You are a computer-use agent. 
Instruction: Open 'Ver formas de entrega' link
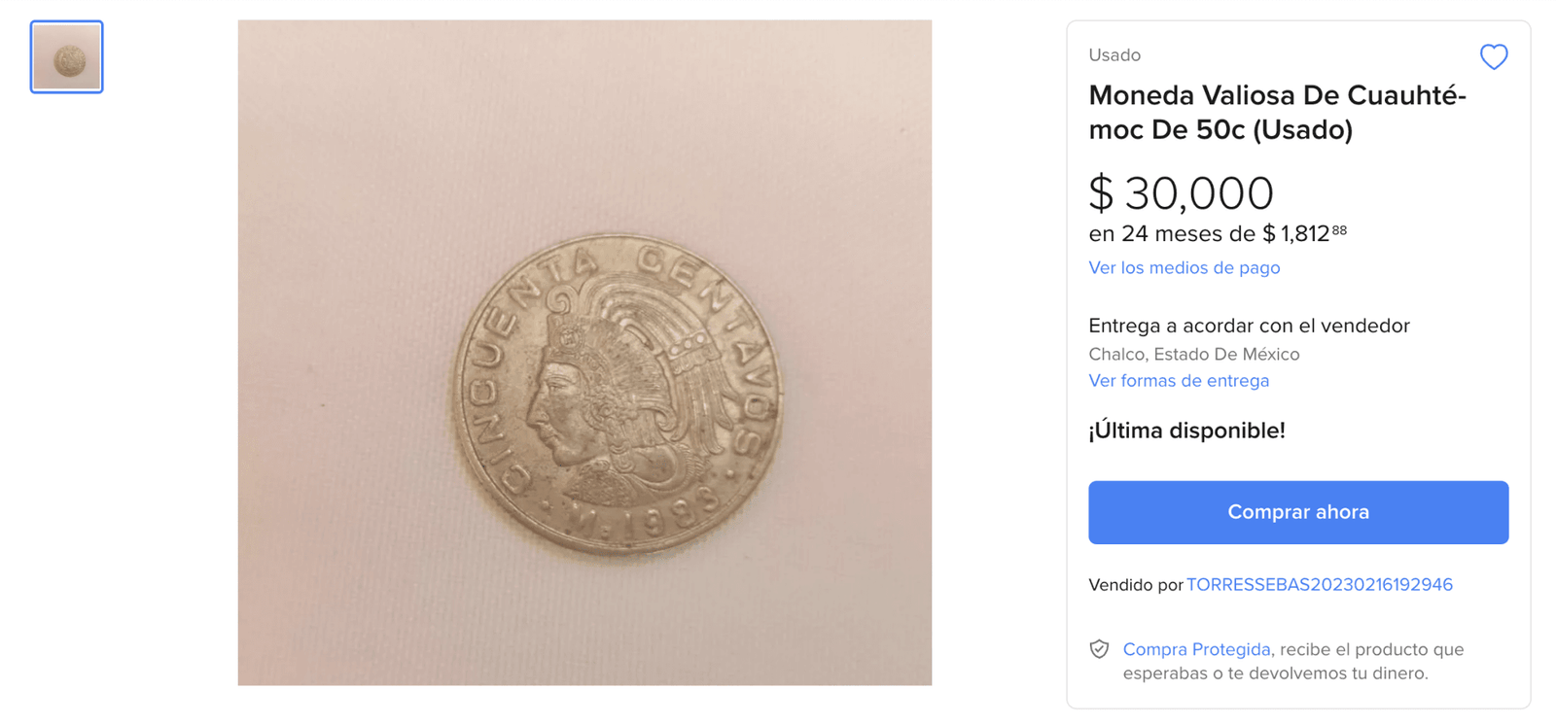[x=1178, y=381]
